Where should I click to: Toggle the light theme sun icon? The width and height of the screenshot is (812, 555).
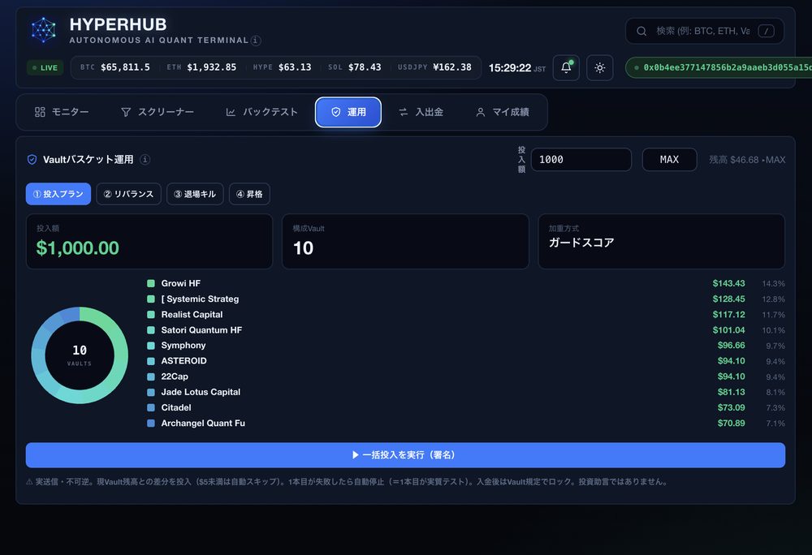[600, 68]
